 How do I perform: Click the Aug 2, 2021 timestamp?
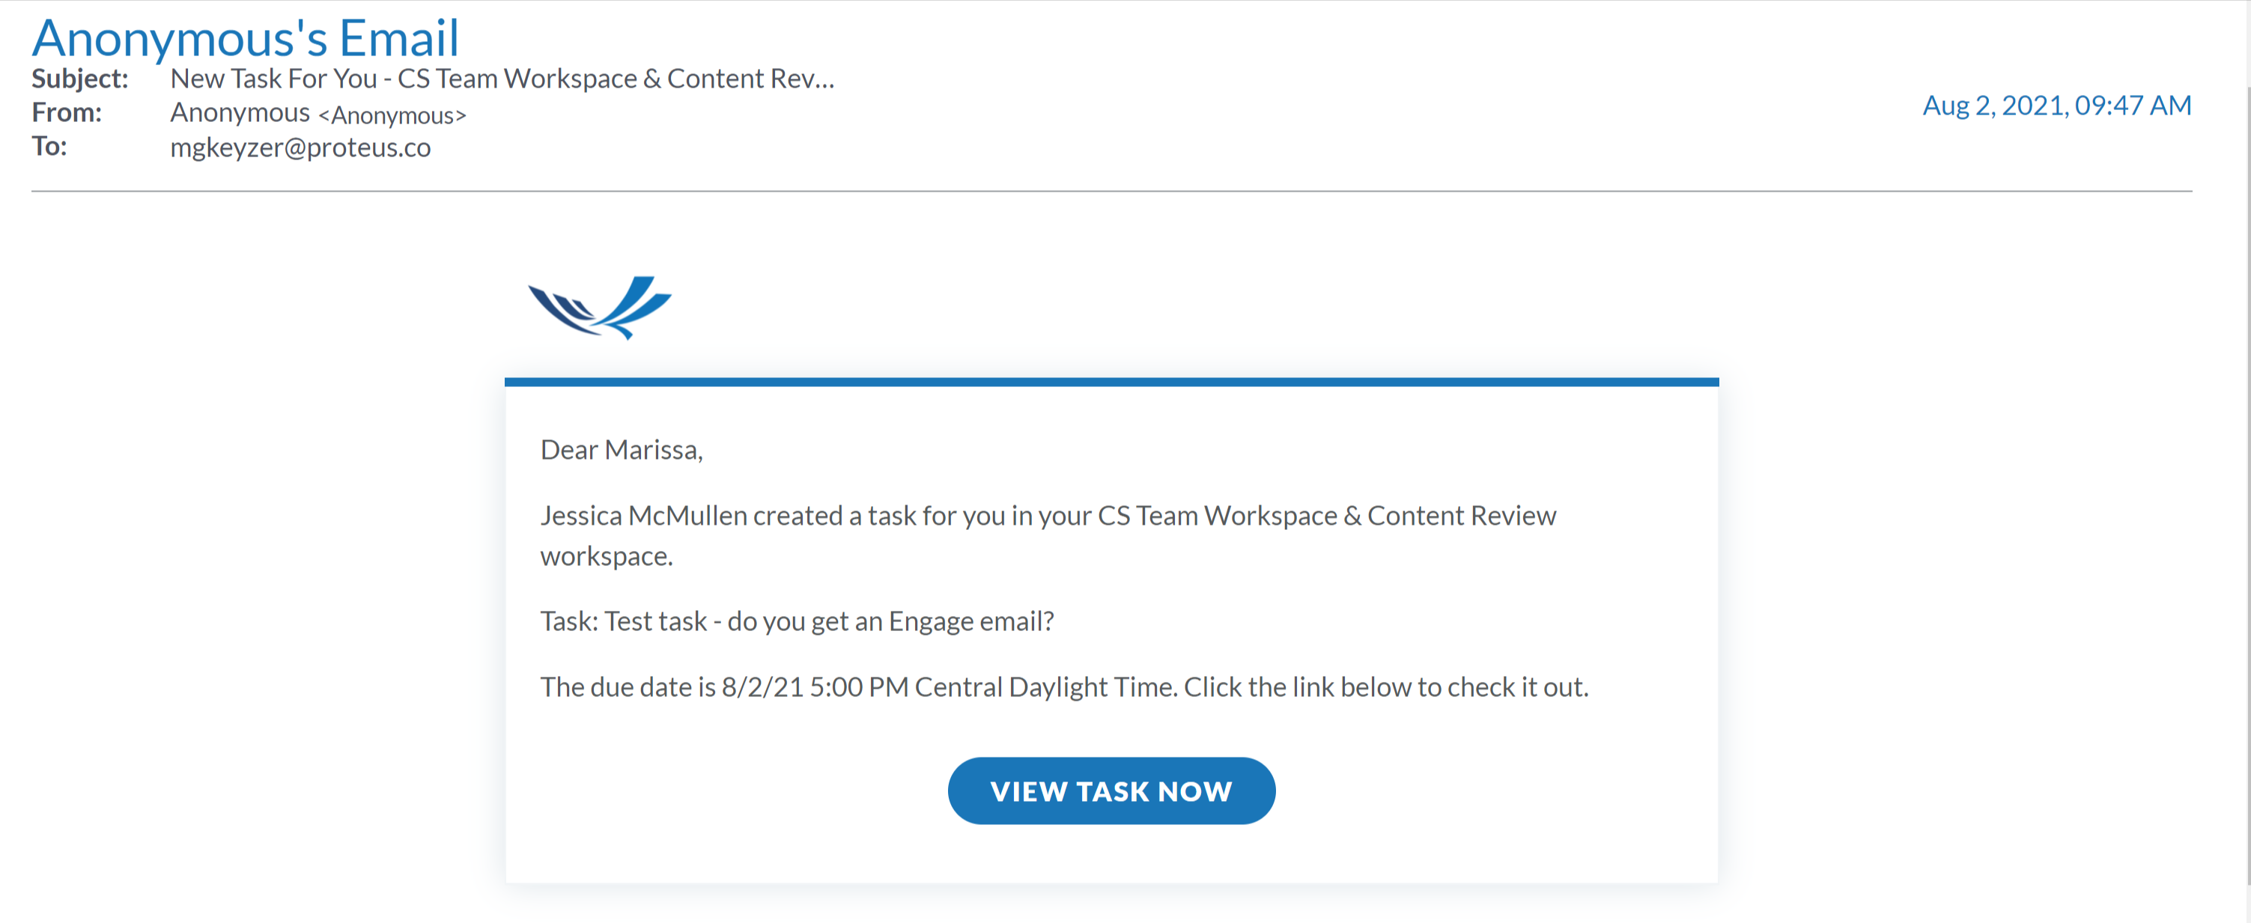pyautogui.click(x=2056, y=106)
